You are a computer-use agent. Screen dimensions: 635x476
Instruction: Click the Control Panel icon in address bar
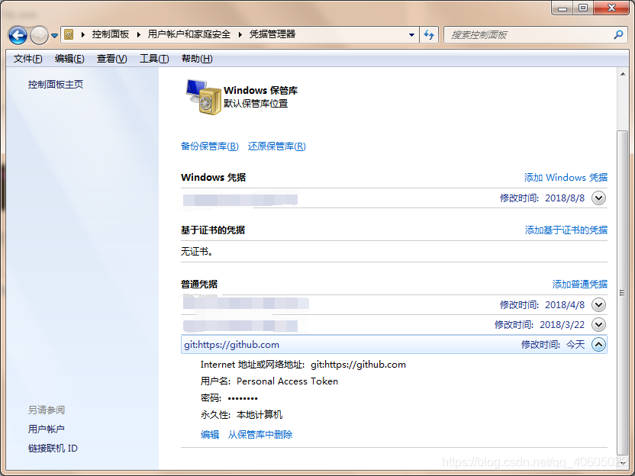pyautogui.click(x=69, y=34)
